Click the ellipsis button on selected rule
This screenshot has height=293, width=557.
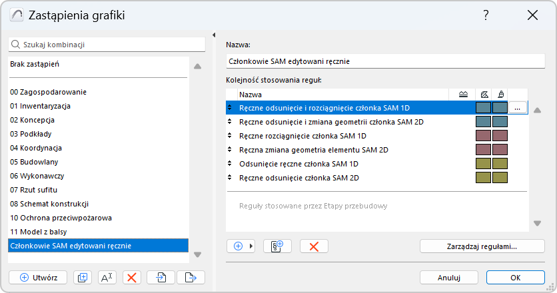(x=518, y=107)
